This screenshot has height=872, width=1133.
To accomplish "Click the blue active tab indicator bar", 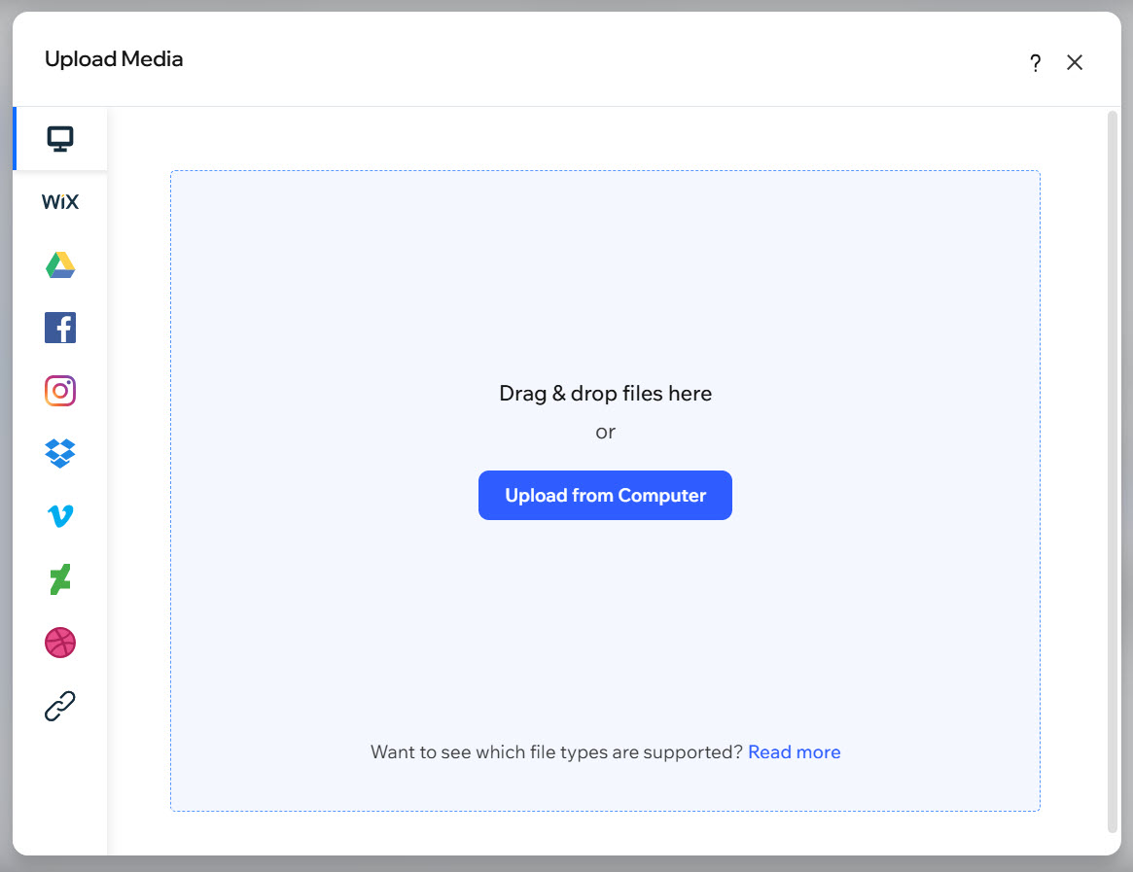I will [14, 138].
